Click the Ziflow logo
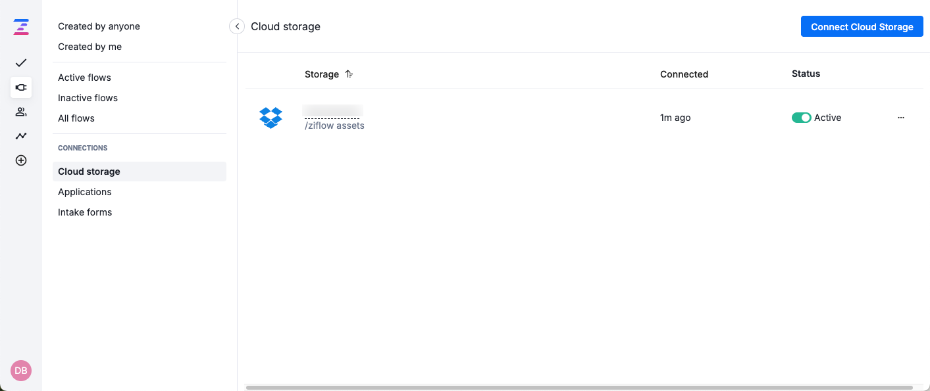The width and height of the screenshot is (930, 391). (x=20, y=26)
